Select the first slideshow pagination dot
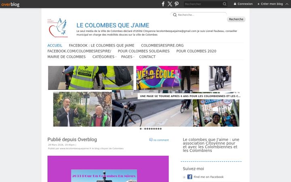 (x=141, y=129)
